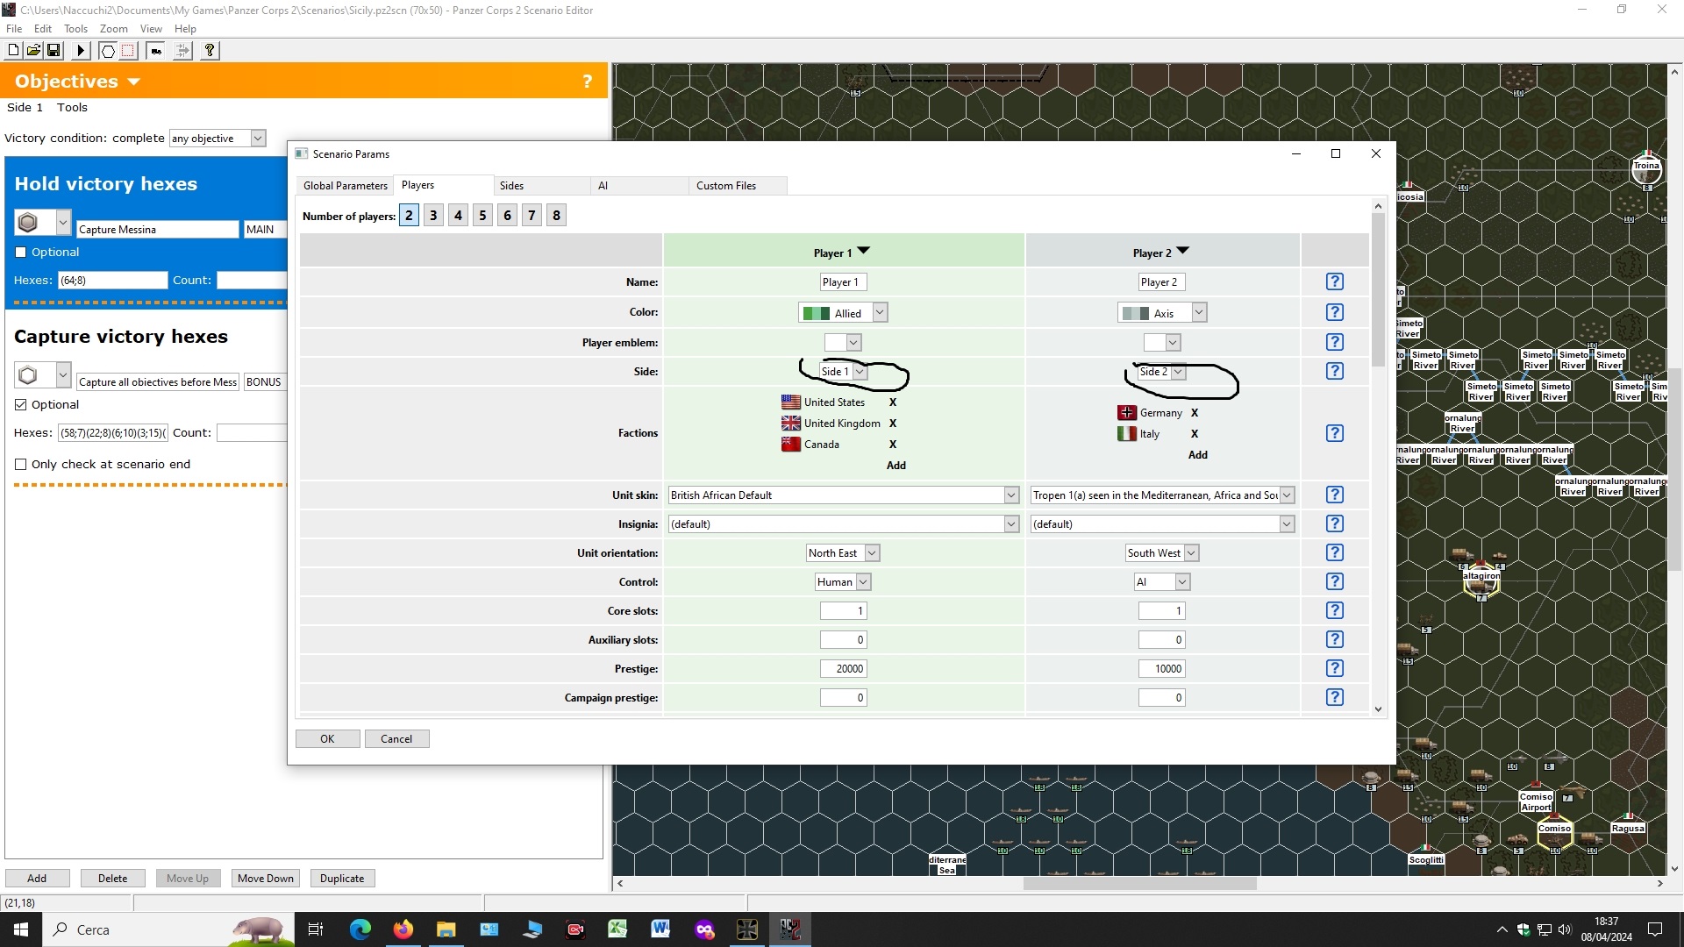
Task: Click the Save floppy disk icon
Action: pos(54,51)
